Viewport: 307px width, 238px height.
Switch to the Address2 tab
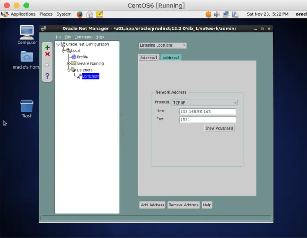pos(171,58)
